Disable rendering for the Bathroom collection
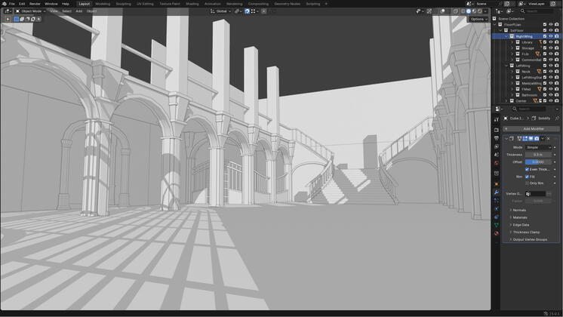The image size is (563, 317). point(556,95)
